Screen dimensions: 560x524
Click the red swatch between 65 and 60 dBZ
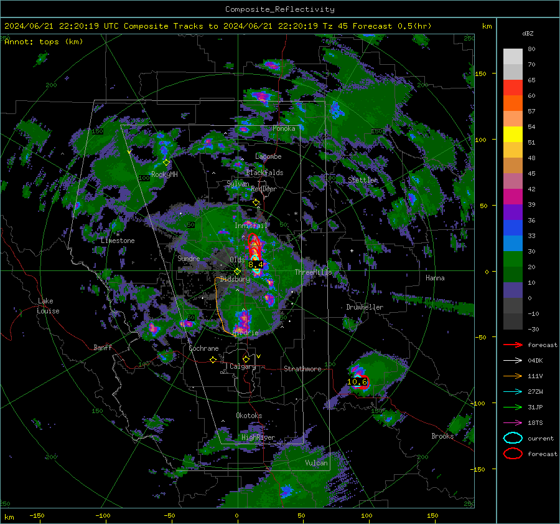point(513,88)
